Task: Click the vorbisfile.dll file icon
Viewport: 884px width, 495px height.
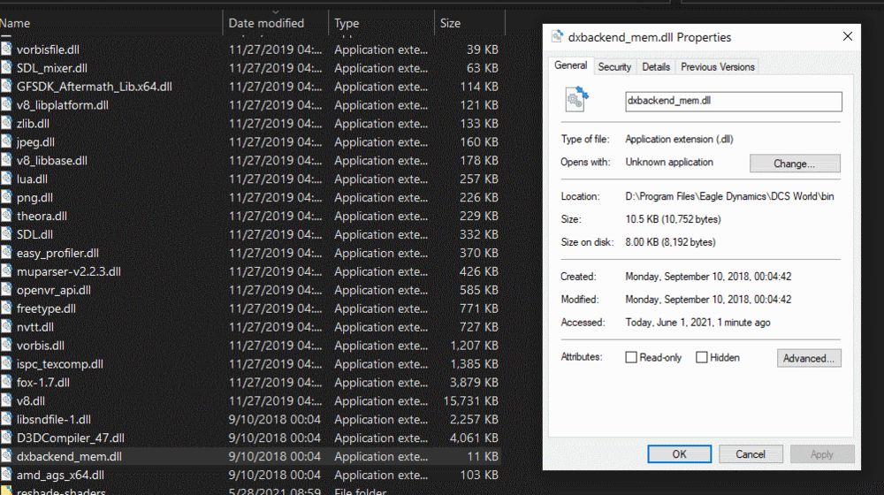Action: [7, 49]
